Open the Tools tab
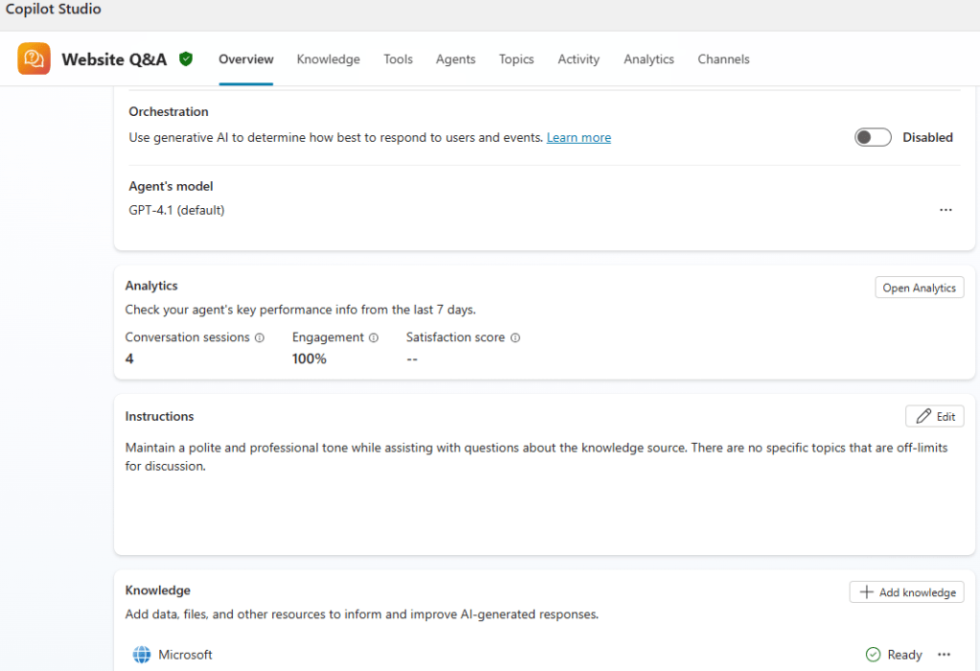 398,59
